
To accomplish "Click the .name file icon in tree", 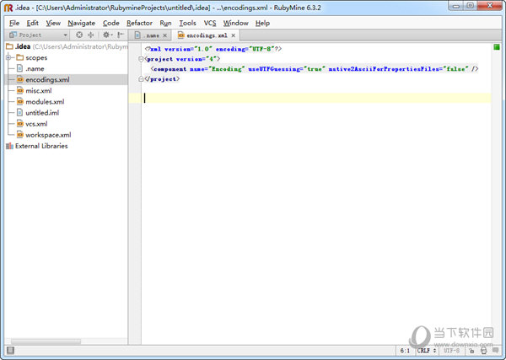I will coord(19,68).
